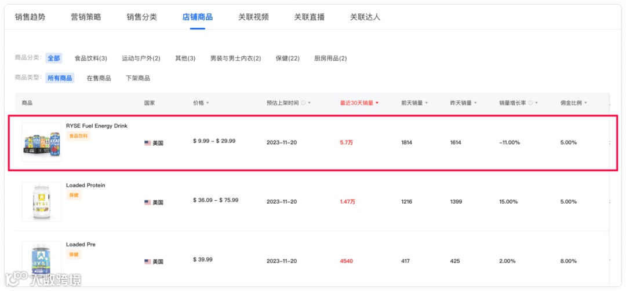Click the Loaded Protein product title
This screenshot has height=291, width=626.
[x=85, y=185]
